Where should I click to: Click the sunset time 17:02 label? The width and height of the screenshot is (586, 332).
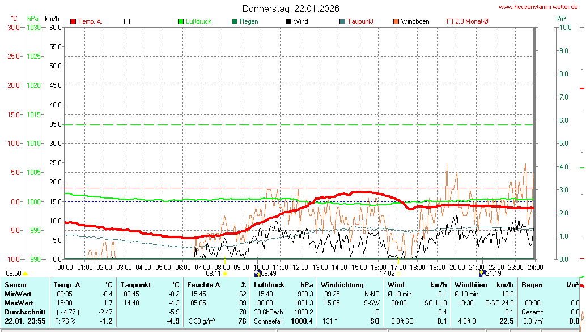coord(387,274)
